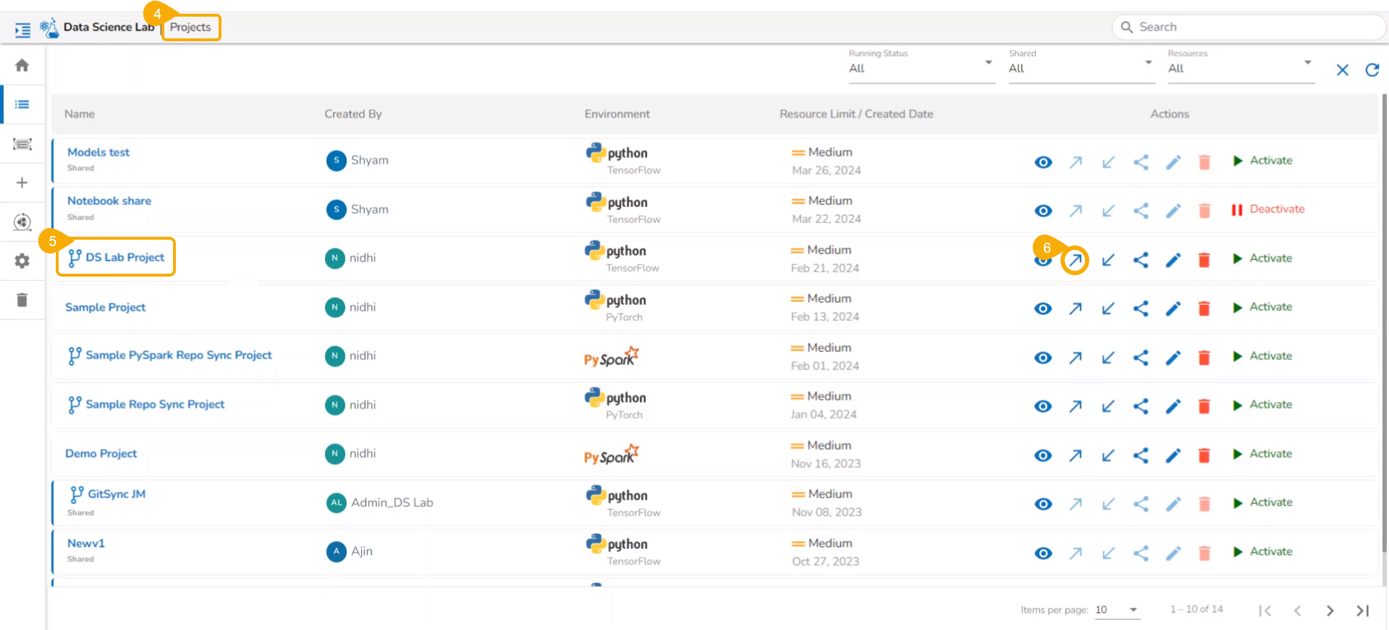Edit the Sample Repo Sync Project
The width and height of the screenshot is (1389, 630).
[x=1173, y=406]
